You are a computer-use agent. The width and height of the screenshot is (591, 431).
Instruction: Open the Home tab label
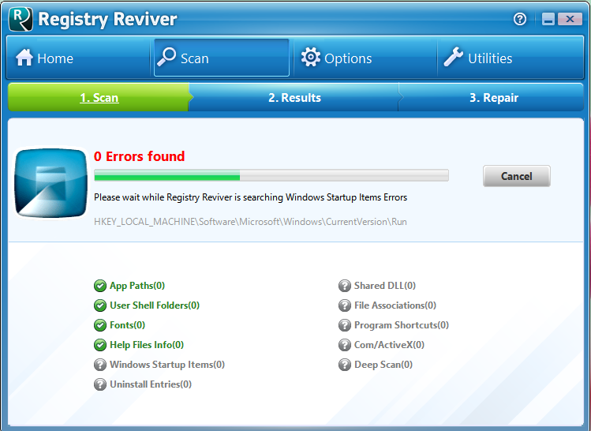coord(55,58)
